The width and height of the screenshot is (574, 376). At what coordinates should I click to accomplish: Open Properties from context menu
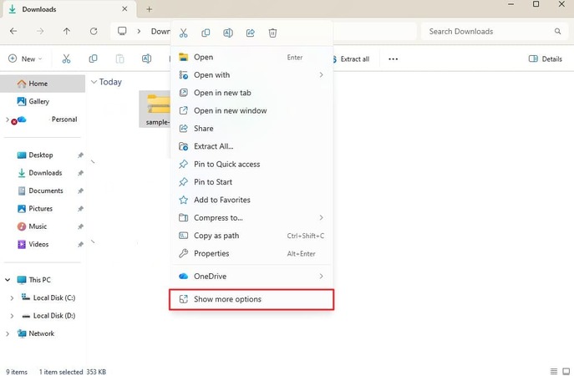click(x=251, y=253)
